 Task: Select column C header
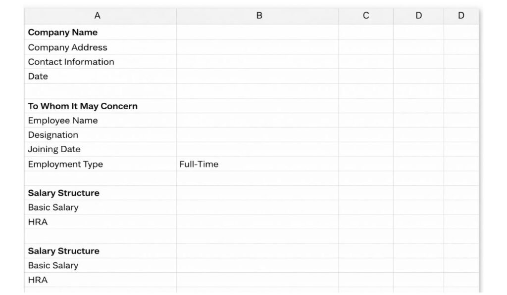pyautogui.click(x=365, y=15)
